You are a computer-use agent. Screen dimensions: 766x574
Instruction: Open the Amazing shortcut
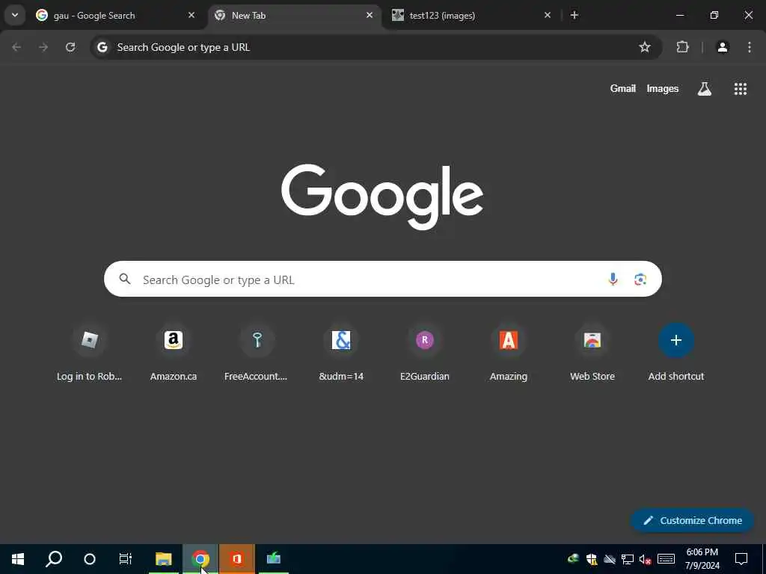[509, 354]
